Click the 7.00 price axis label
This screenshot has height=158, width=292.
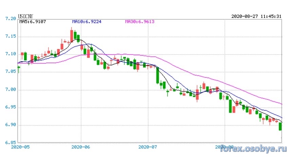pos(11,89)
